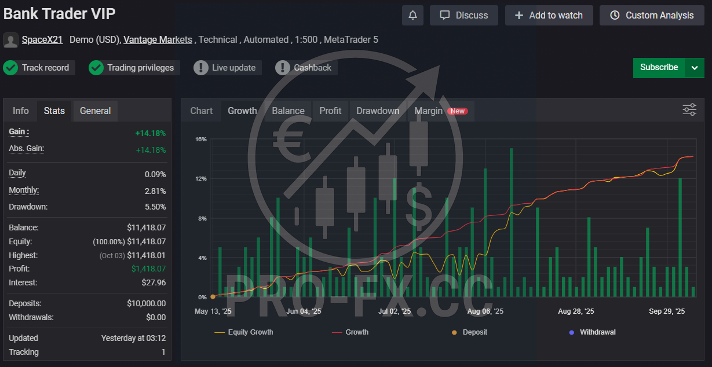This screenshot has height=367, width=712.
Task: Toggle the red Growth legend series
Action: click(350, 332)
